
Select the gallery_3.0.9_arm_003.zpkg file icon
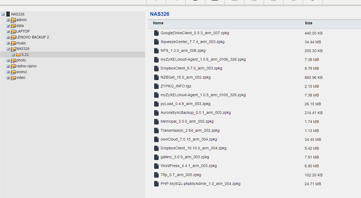click(x=156, y=157)
